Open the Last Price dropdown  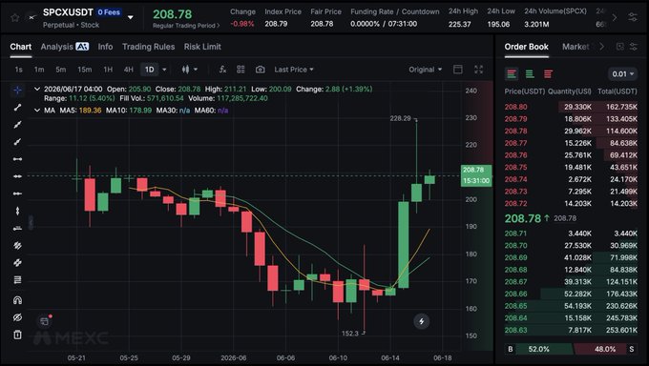pyautogui.click(x=294, y=70)
